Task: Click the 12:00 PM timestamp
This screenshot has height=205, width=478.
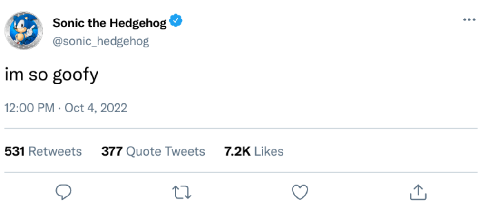Action: [x=29, y=108]
